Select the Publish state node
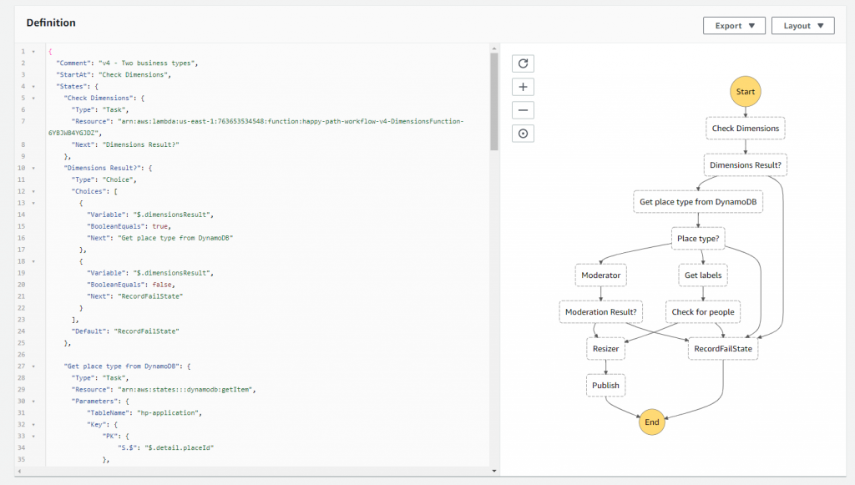 pos(605,385)
